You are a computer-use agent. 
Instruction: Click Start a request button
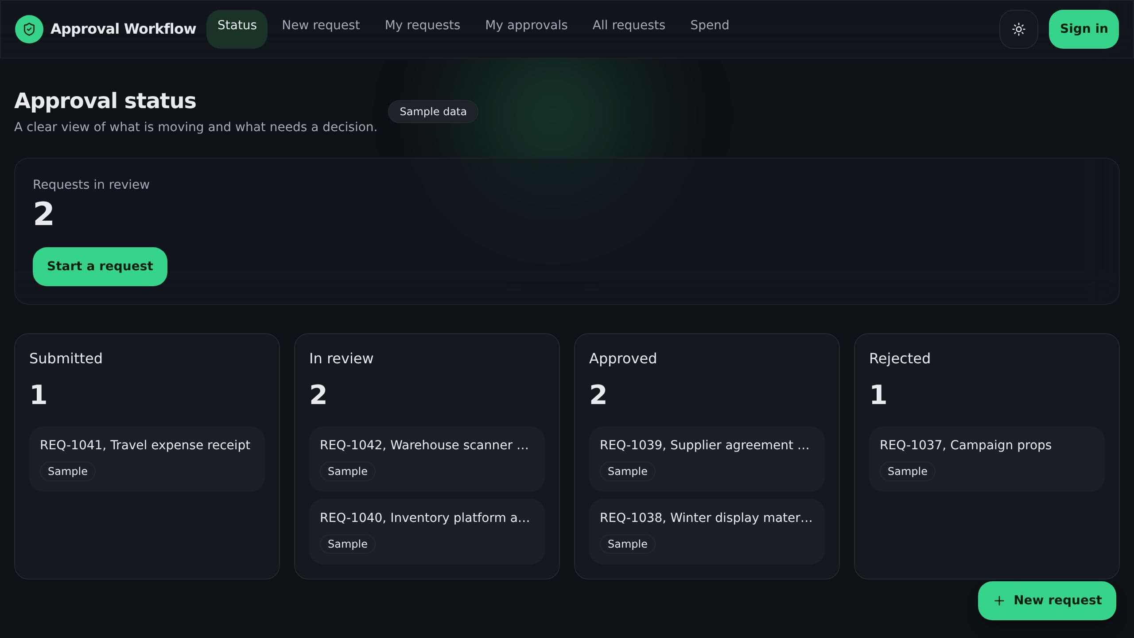tap(100, 267)
